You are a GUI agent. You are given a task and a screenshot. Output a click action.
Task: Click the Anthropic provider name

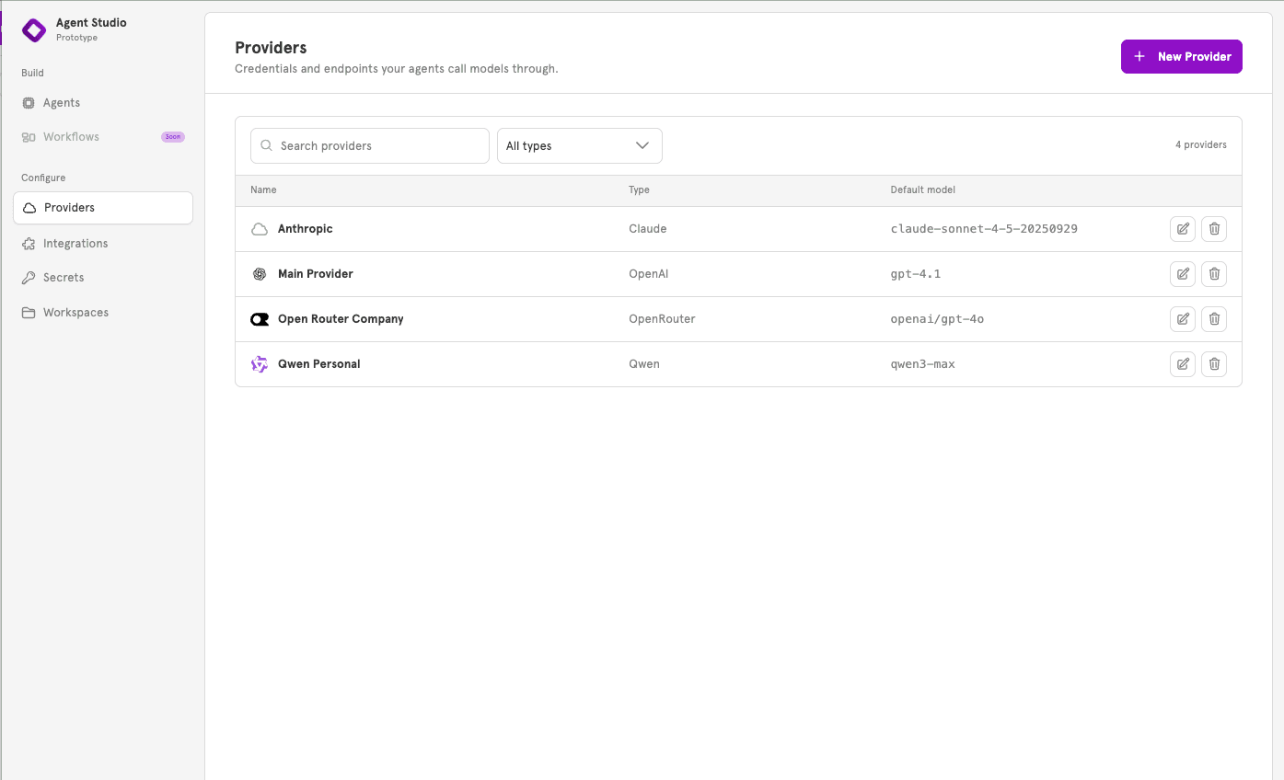(x=306, y=229)
